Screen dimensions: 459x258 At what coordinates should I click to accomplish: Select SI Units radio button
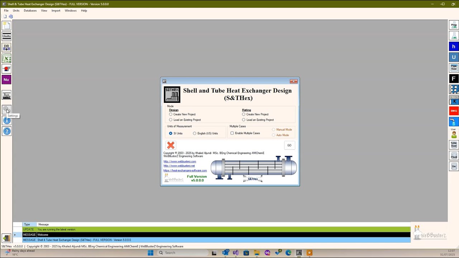[171, 133]
